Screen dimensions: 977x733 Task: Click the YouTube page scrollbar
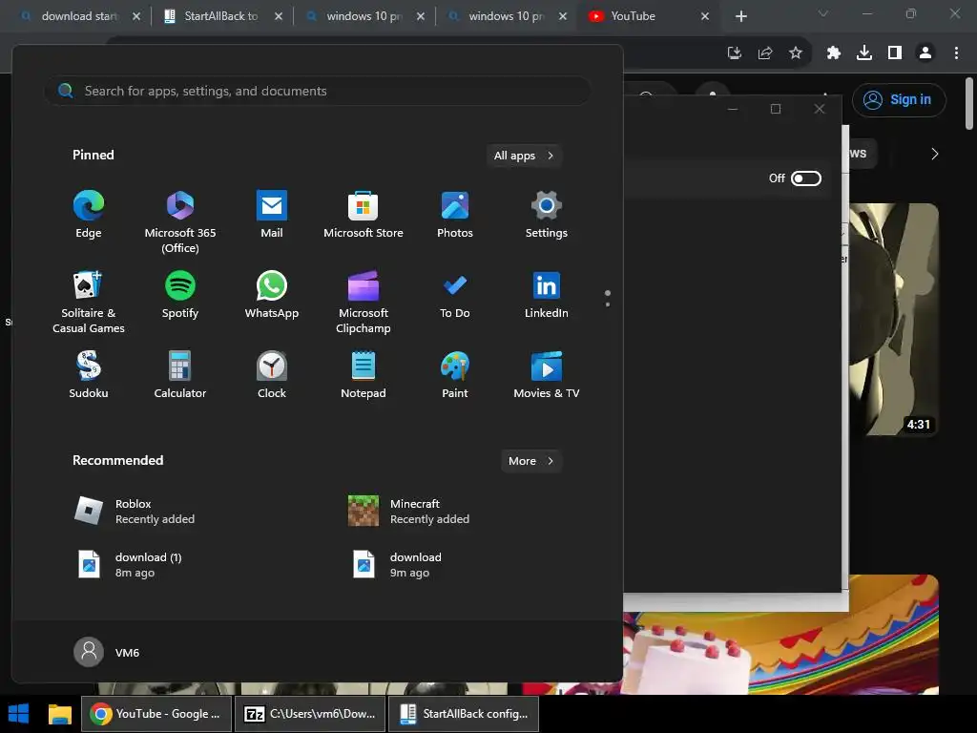click(x=969, y=103)
